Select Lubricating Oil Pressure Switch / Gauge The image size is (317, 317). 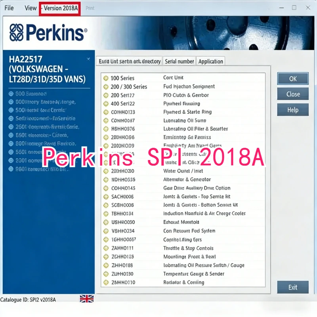(204, 265)
